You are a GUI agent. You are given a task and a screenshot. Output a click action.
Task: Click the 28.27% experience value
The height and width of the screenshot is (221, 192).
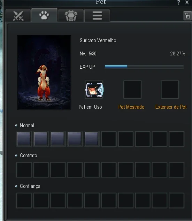[x=177, y=54]
